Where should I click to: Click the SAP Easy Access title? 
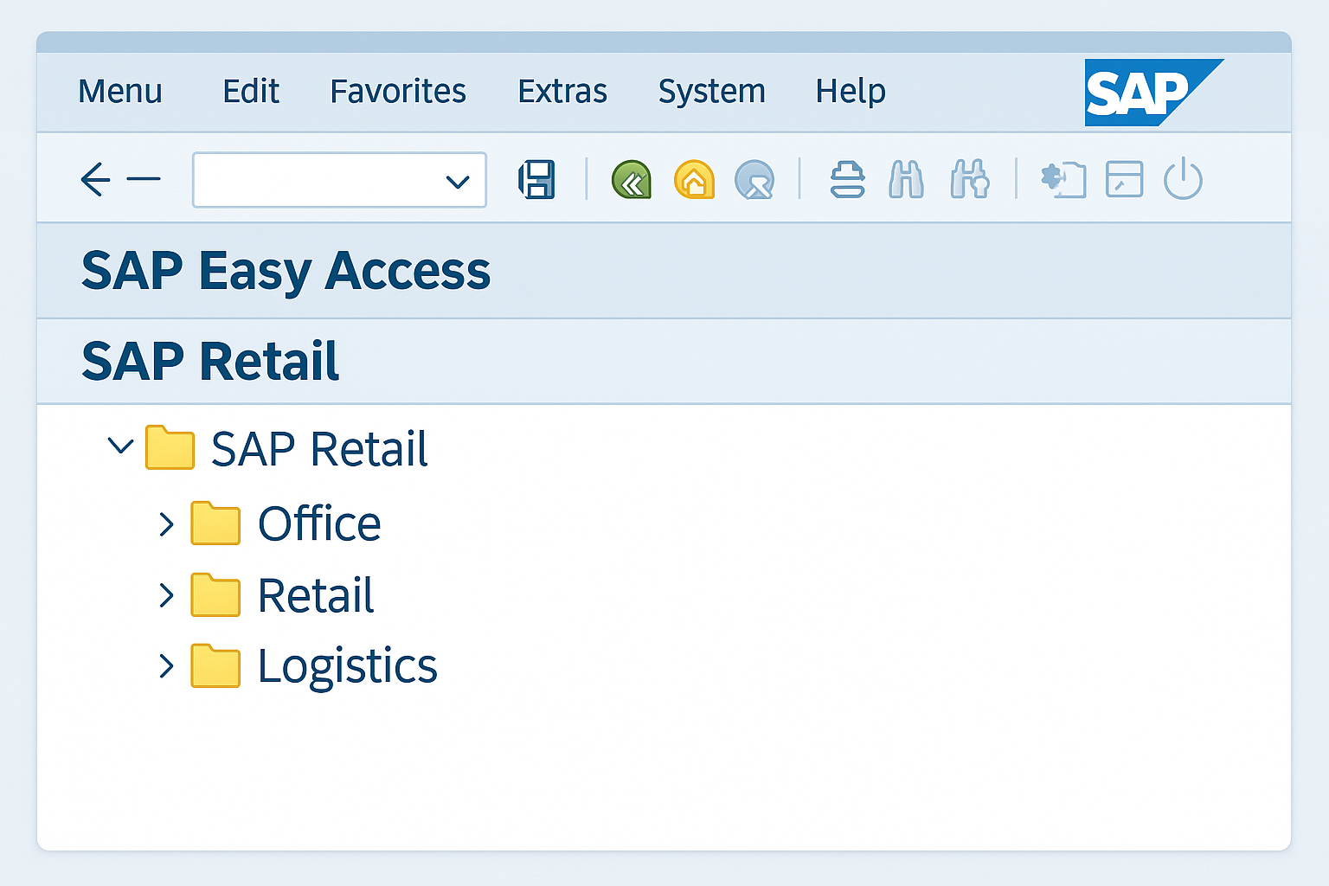point(286,272)
